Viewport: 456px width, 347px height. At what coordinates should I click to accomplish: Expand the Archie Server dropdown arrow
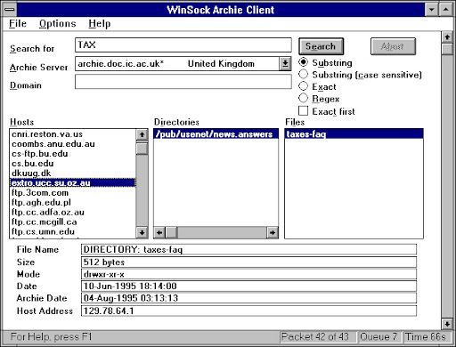(x=285, y=63)
